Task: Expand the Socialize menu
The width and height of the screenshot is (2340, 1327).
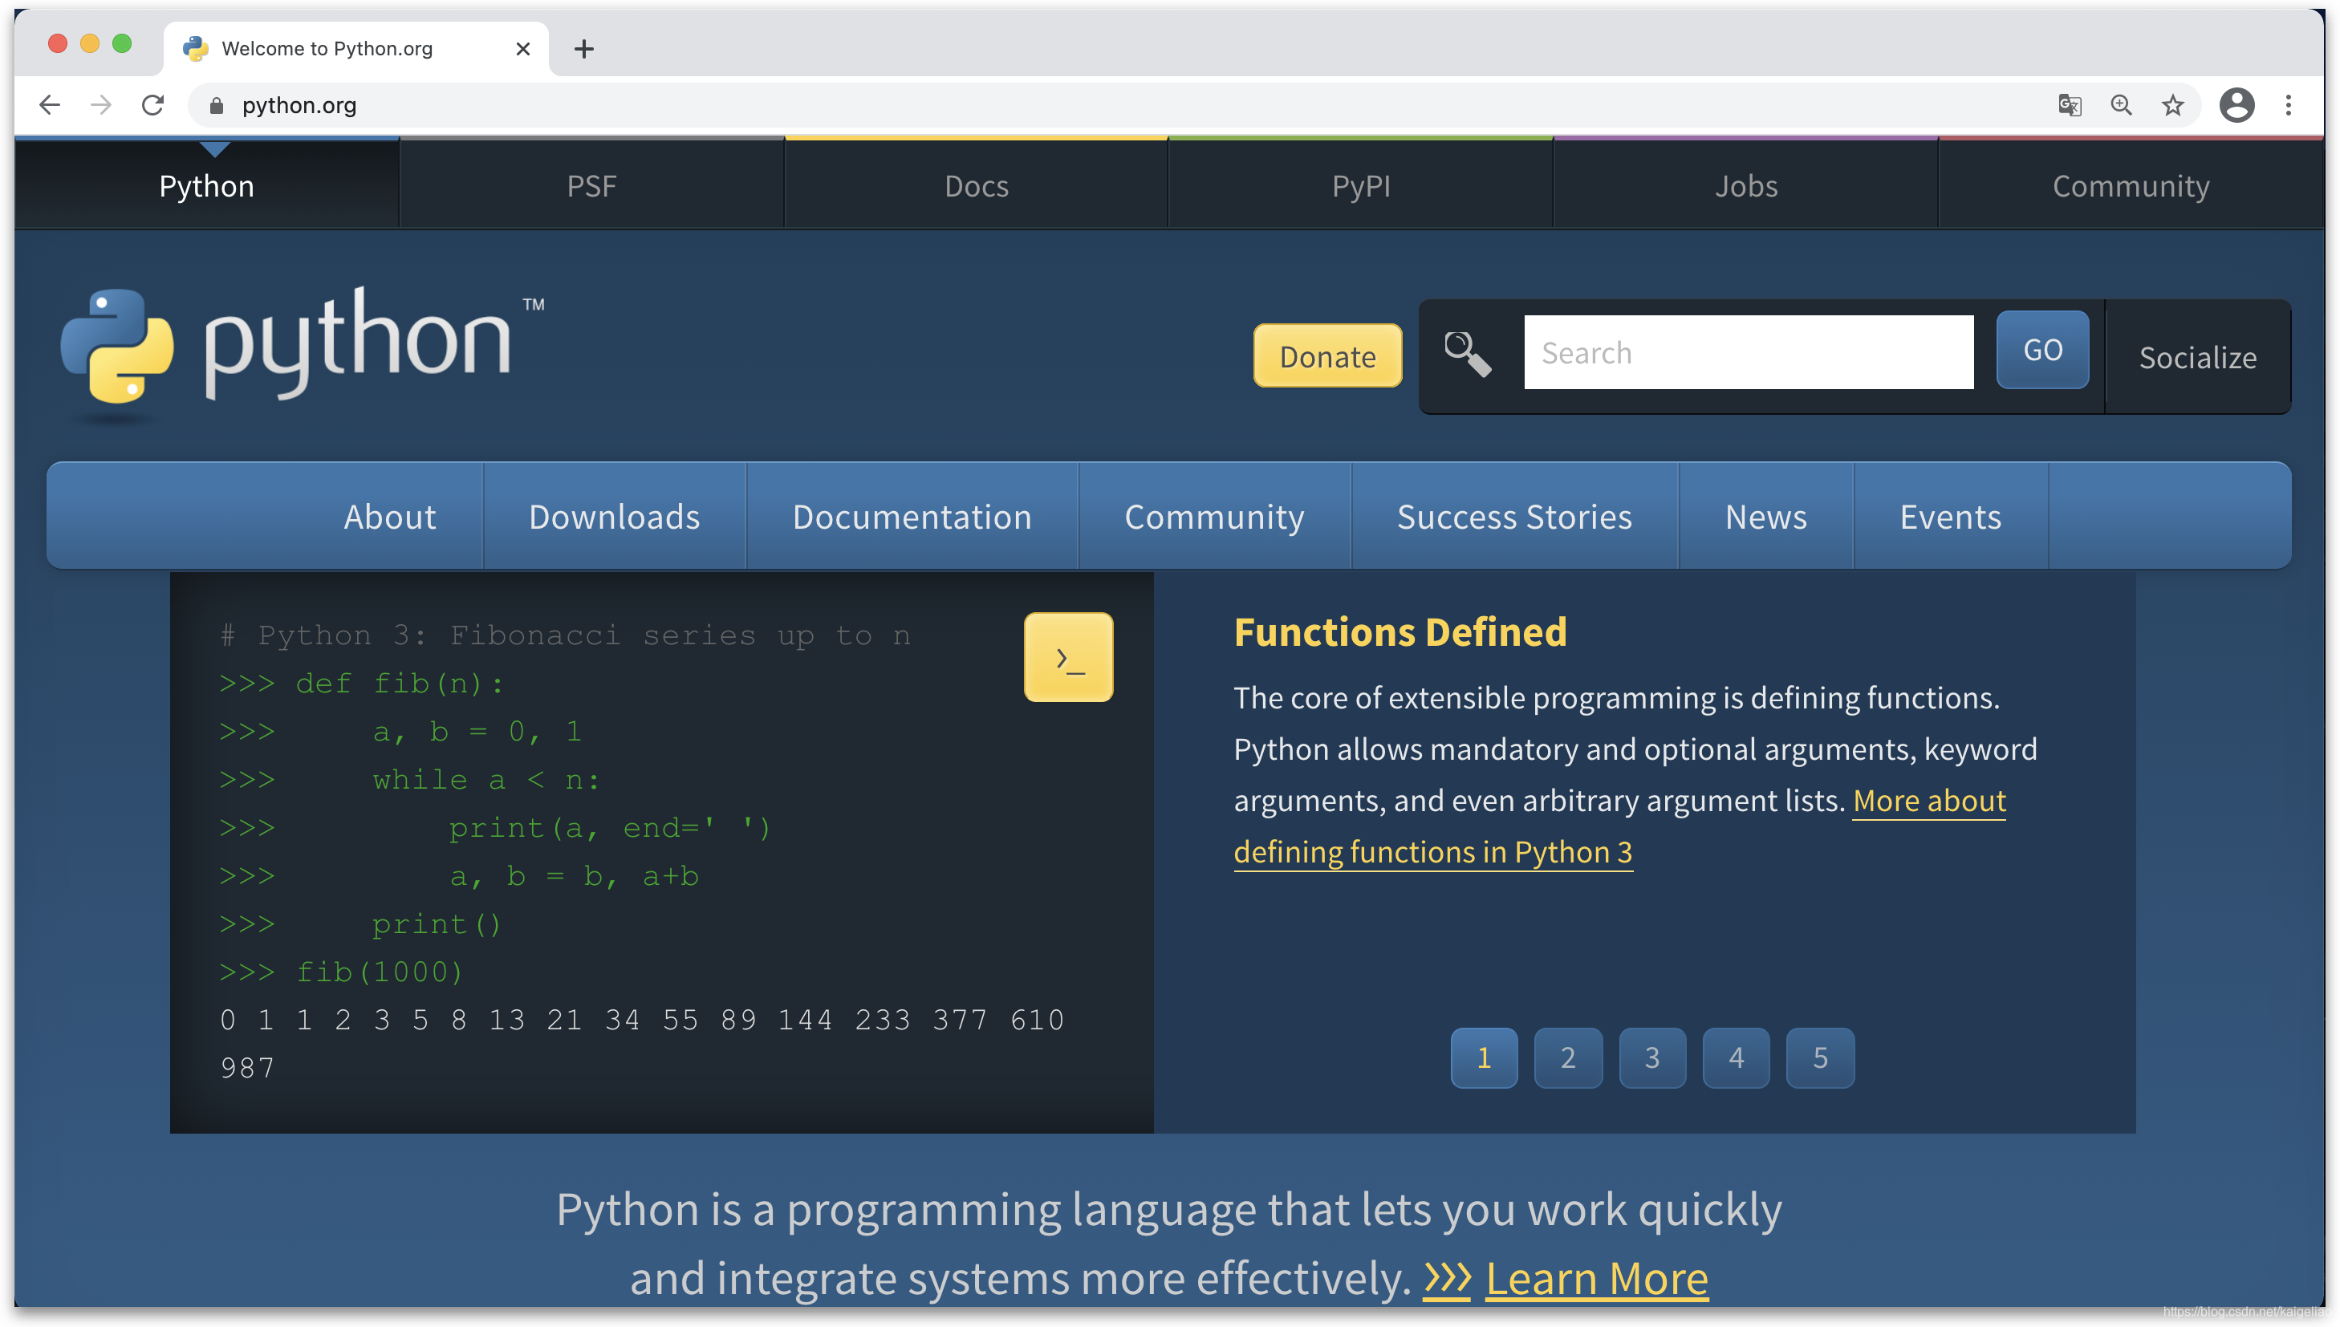Action: coord(2197,357)
